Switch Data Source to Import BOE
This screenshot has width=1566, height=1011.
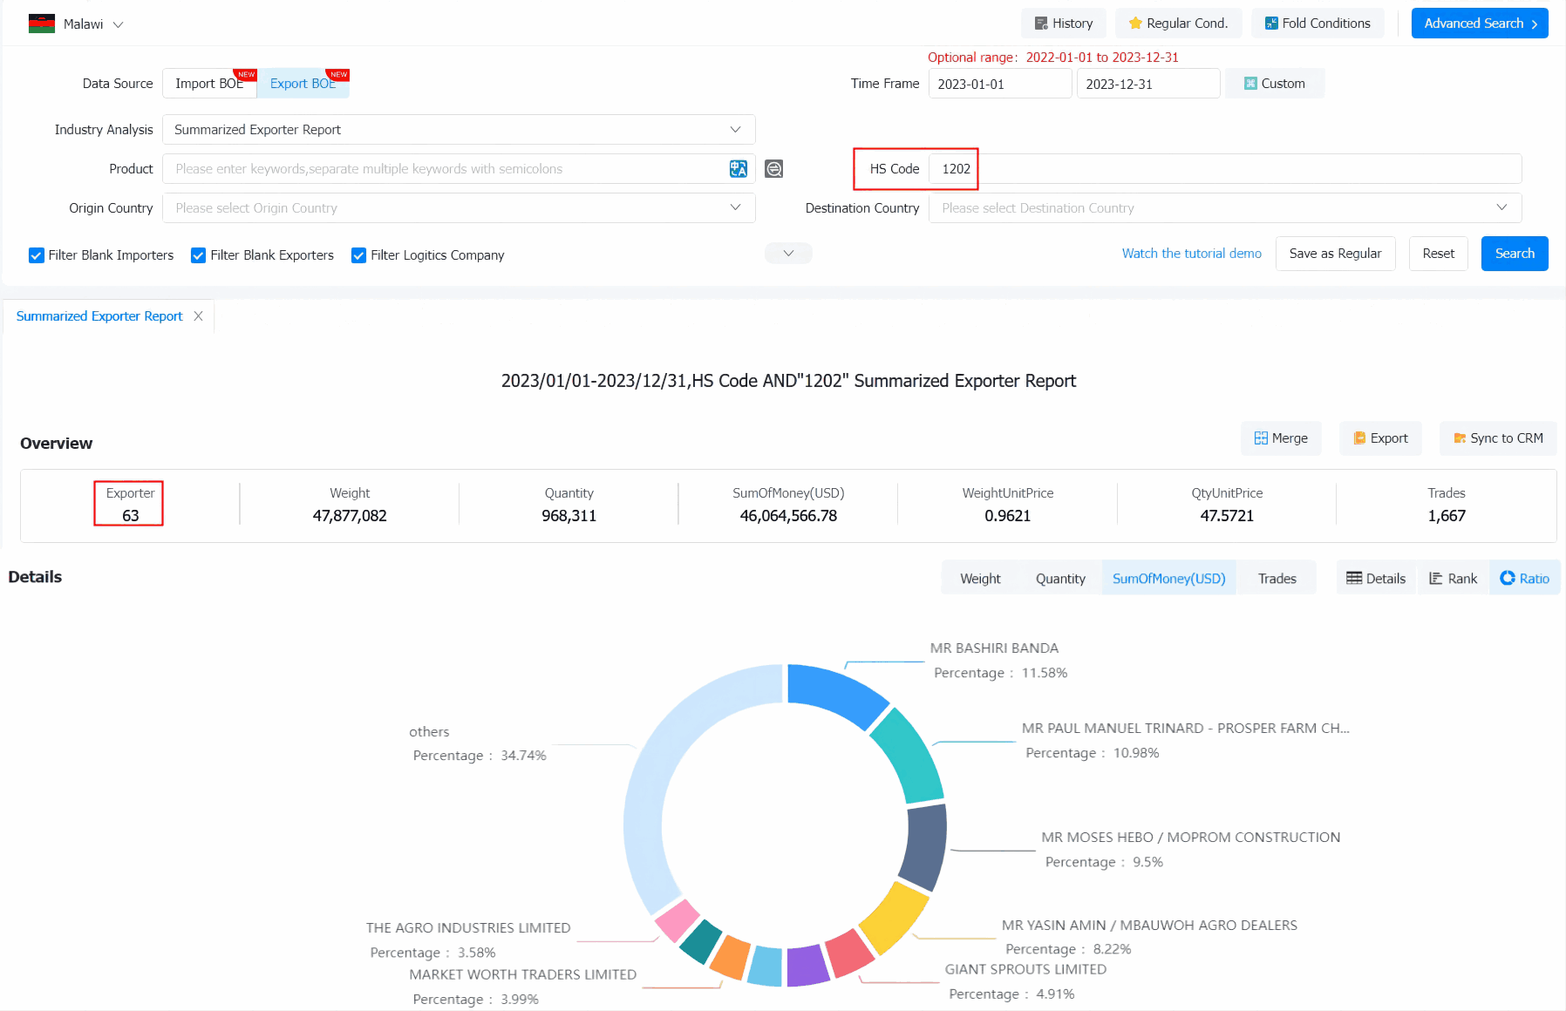[x=209, y=84]
